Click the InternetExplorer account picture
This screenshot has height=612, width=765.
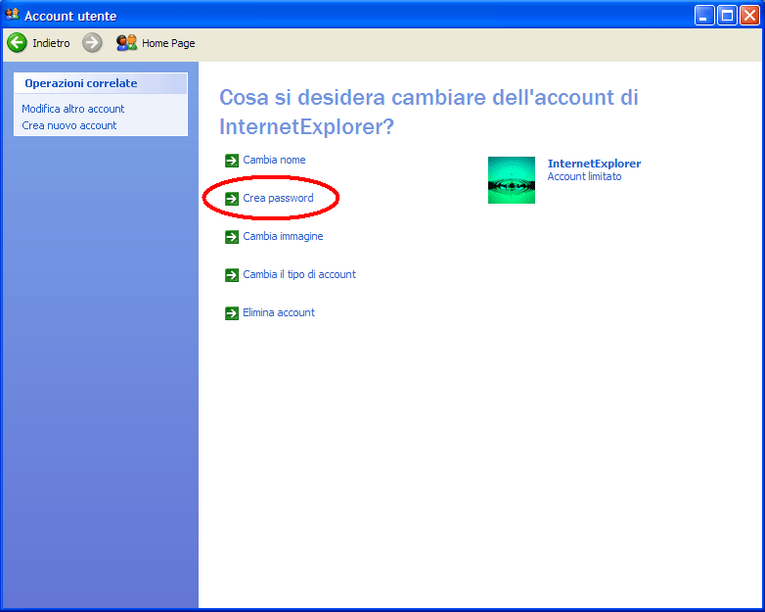(x=512, y=180)
